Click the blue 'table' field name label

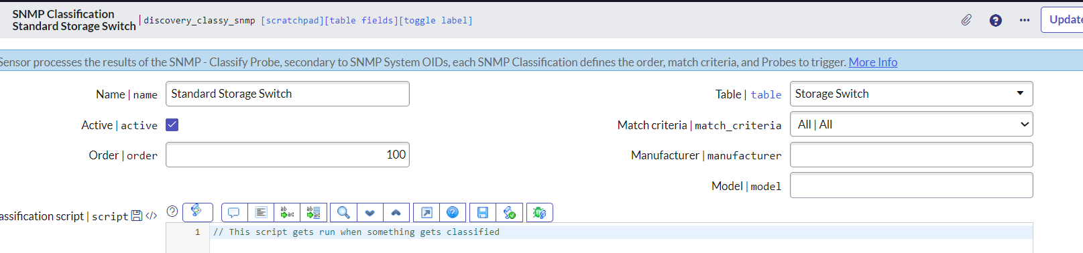pos(766,95)
